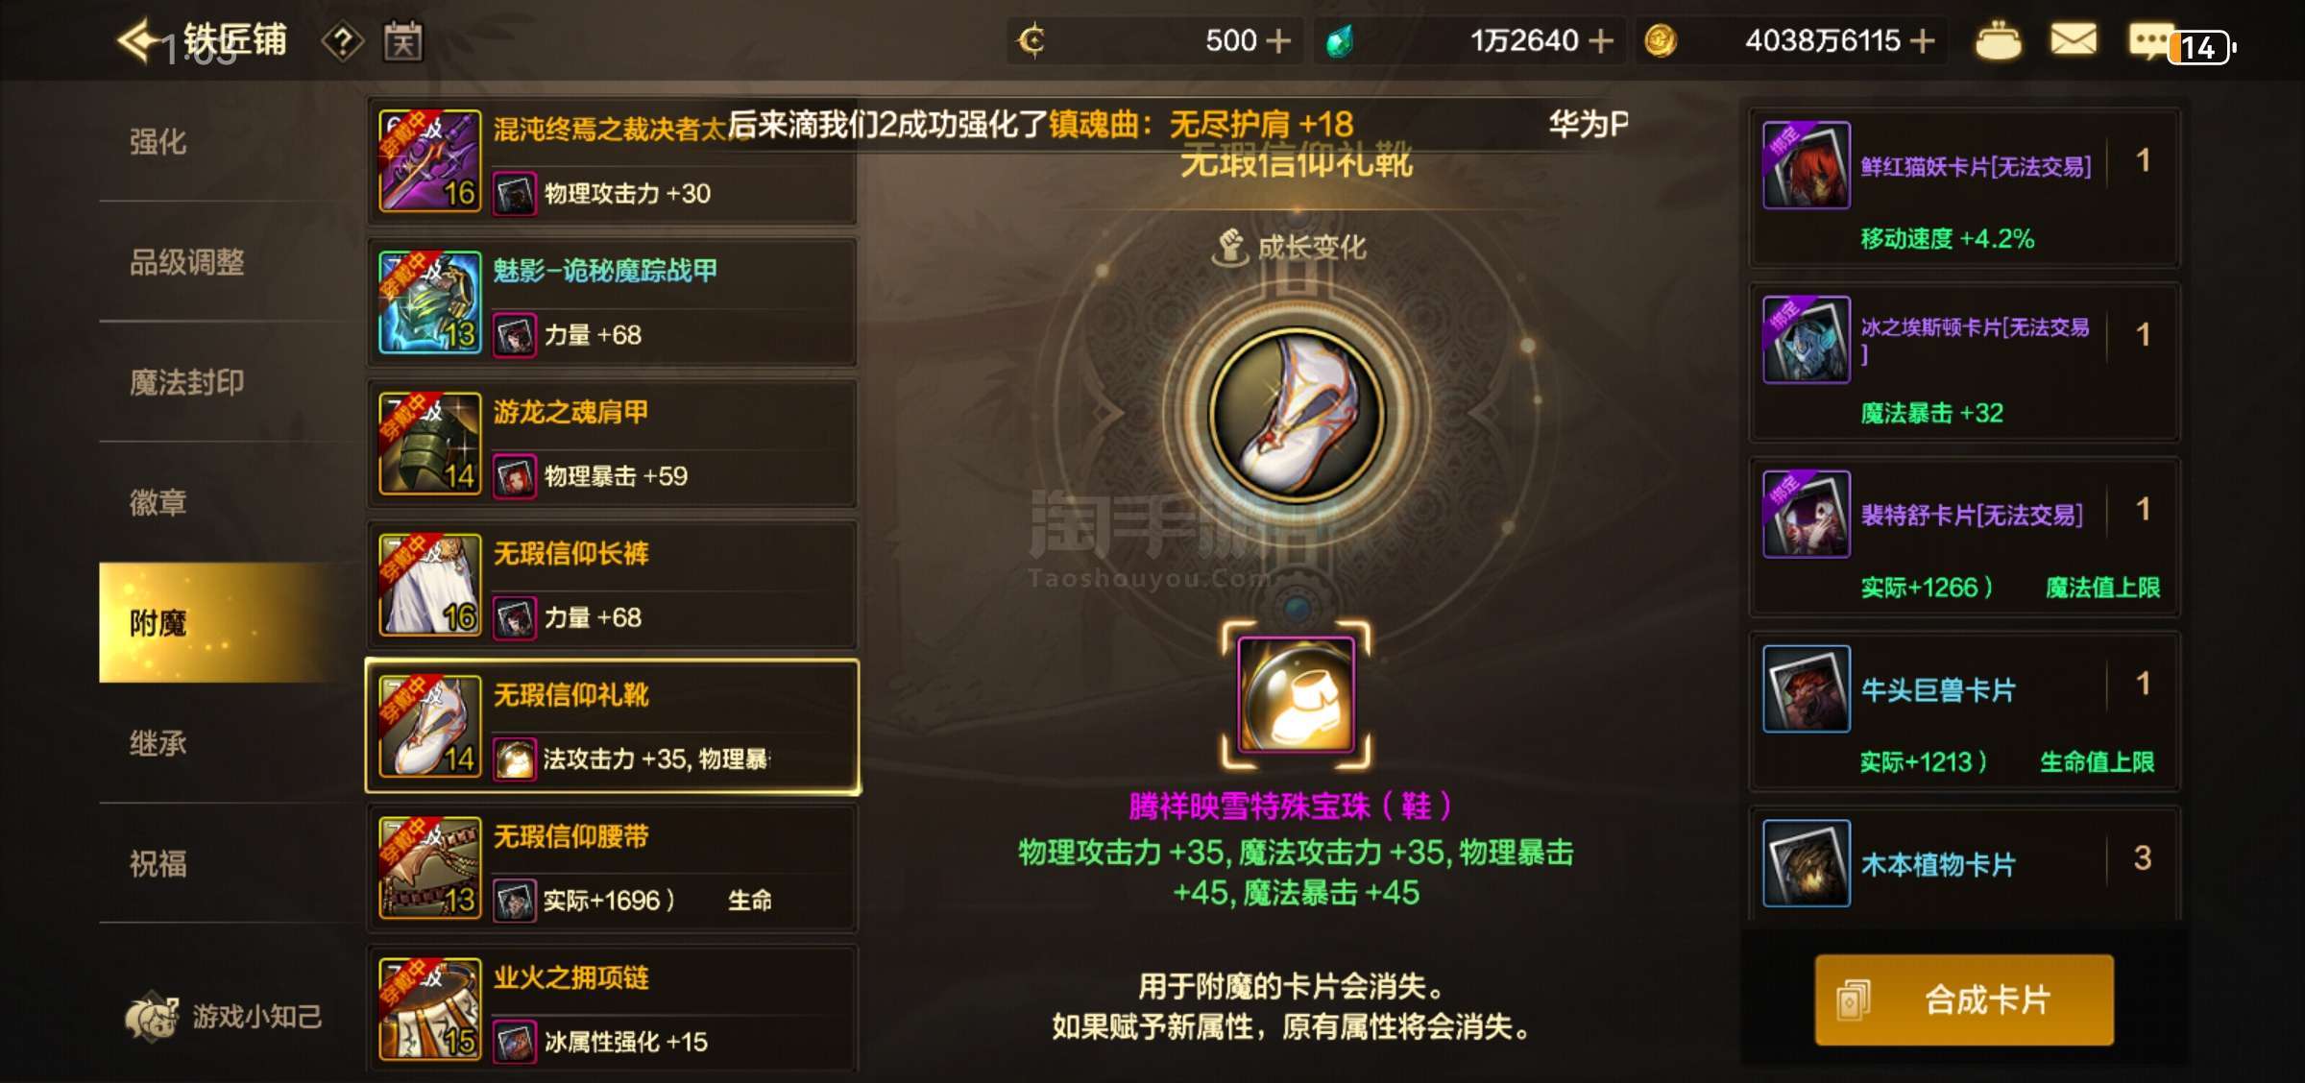Choose the 牛头巨兽卡片 card
This screenshot has width=2305, height=1083.
click(x=1964, y=711)
